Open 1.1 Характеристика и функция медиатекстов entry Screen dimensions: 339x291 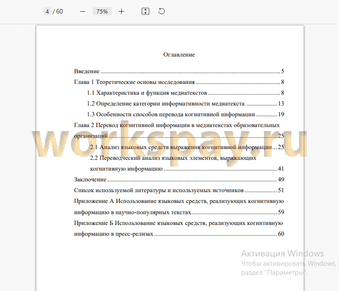pos(185,93)
